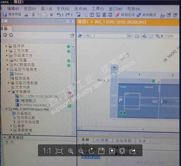
Task: Switch to the 系统常数 tab
Action: coord(124,141)
